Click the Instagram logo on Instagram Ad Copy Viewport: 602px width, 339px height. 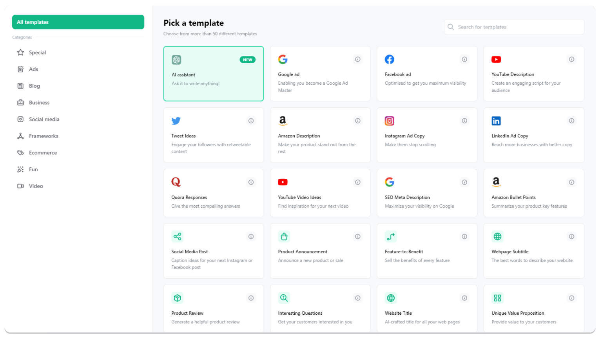[x=390, y=121]
